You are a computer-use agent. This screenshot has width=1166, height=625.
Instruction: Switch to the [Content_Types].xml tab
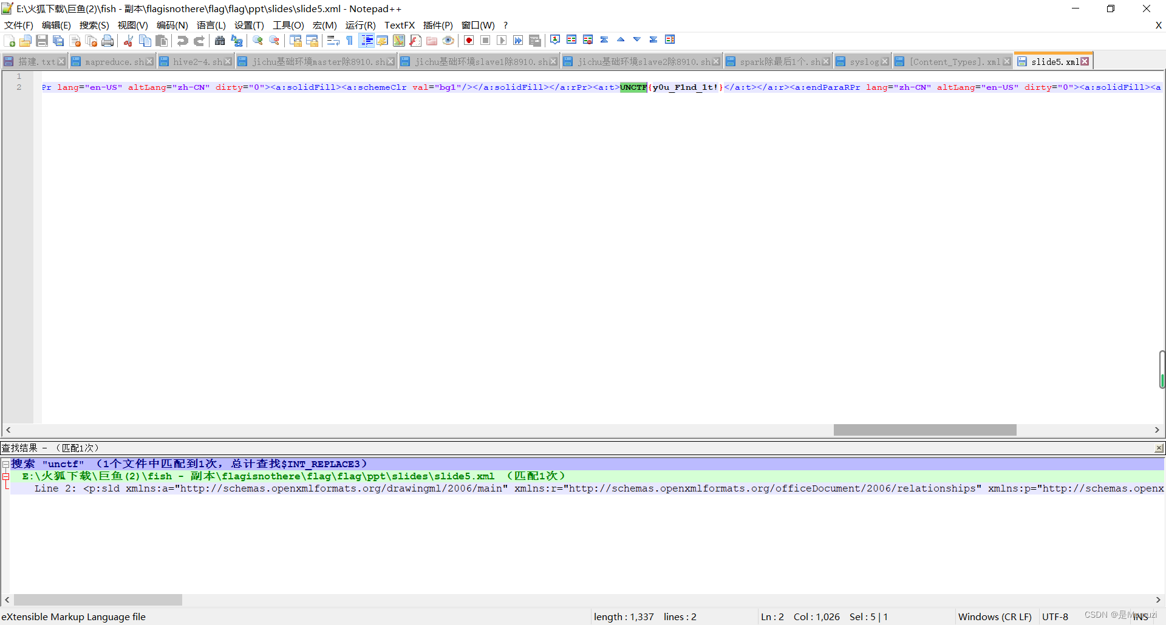pyautogui.click(x=952, y=61)
